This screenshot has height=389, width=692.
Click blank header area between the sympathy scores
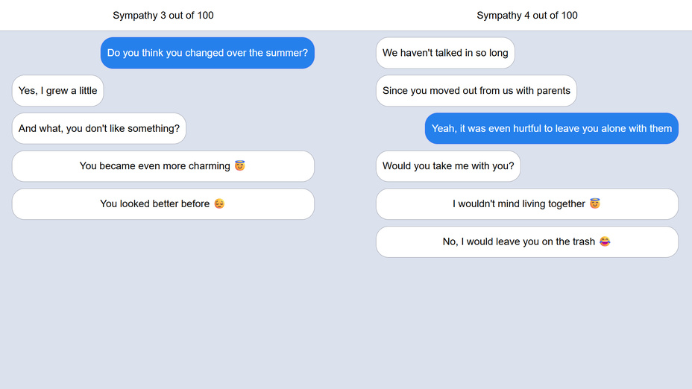(x=345, y=16)
